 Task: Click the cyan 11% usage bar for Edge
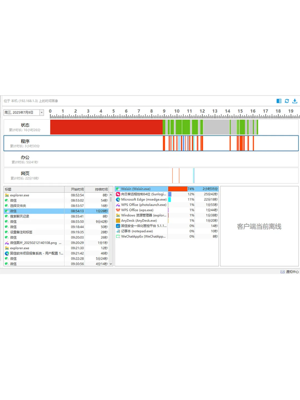click(x=170, y=199)
